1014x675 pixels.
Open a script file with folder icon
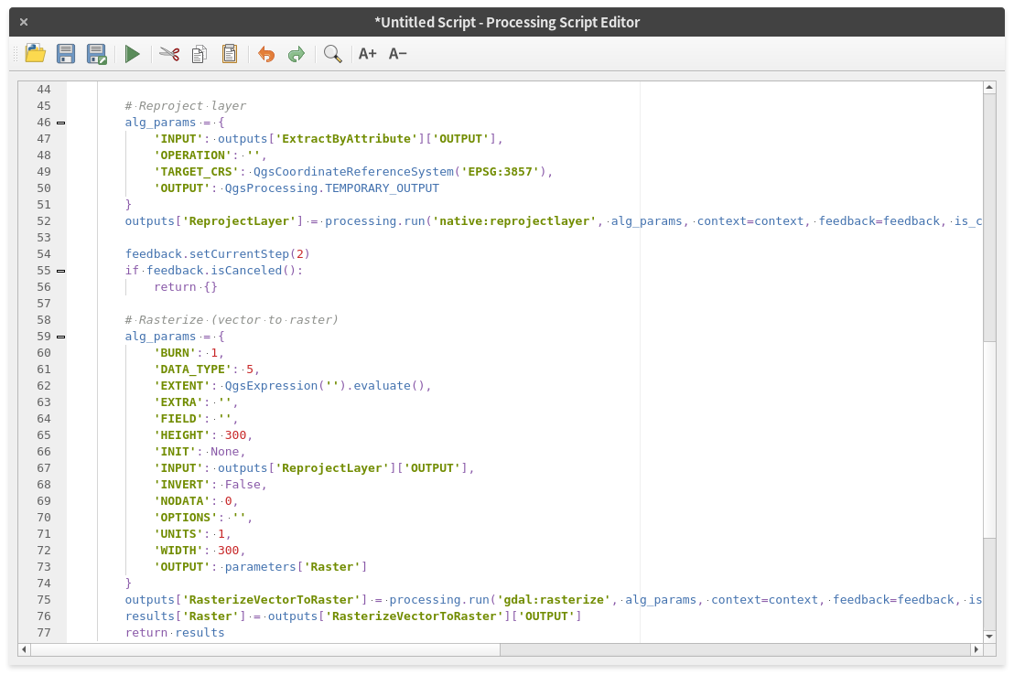pos(36,54)
